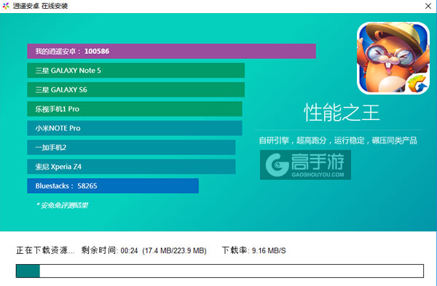Click the 安兔兔评测结果 footnote
Image resolution: width=437 pixels, height=286 pixels.
(62, 205)
